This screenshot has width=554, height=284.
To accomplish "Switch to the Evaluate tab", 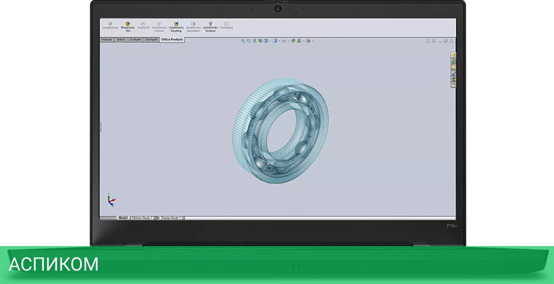I will pyautogui.click(x=135, y=40).
